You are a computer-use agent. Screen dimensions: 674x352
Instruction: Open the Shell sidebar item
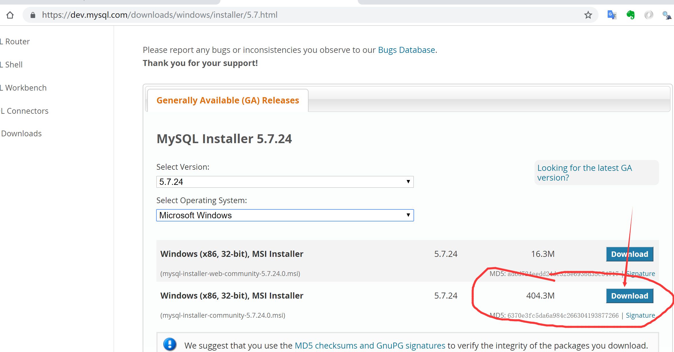[11, 65]
